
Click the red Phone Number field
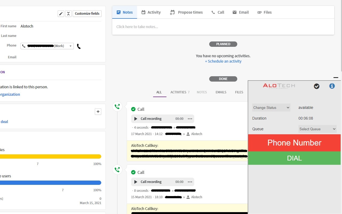click(x=294, y=143)
